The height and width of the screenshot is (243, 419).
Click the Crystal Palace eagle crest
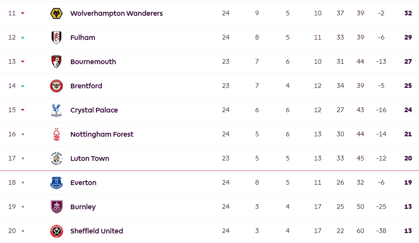click(x=56, y=110)
